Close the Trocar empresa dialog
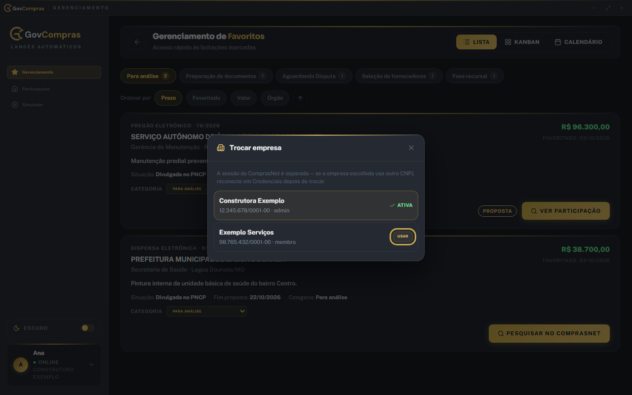 (x=411, y=148)
